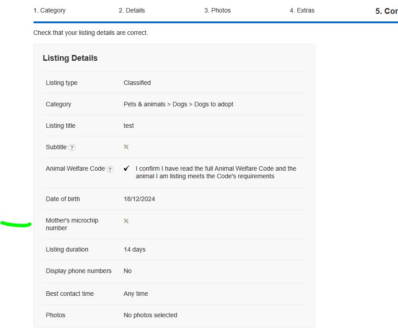Viewport: 398px width, 332px height.
Task: Click the Mother's microchip number cross icon
Action: [126, 221]
